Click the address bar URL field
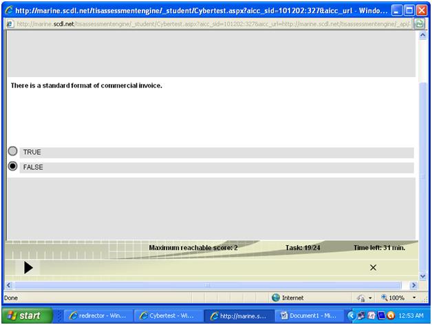The image size is (432, 325). coord(213,24)
